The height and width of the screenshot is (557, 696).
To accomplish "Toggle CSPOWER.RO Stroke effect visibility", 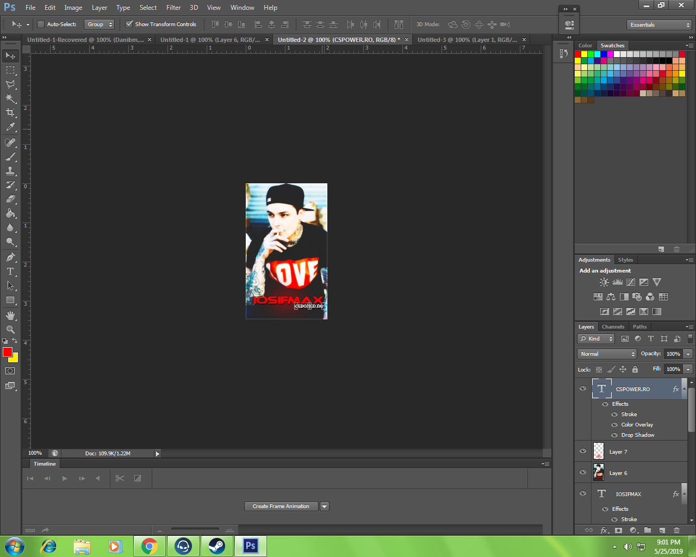I will tap(614, 414).
